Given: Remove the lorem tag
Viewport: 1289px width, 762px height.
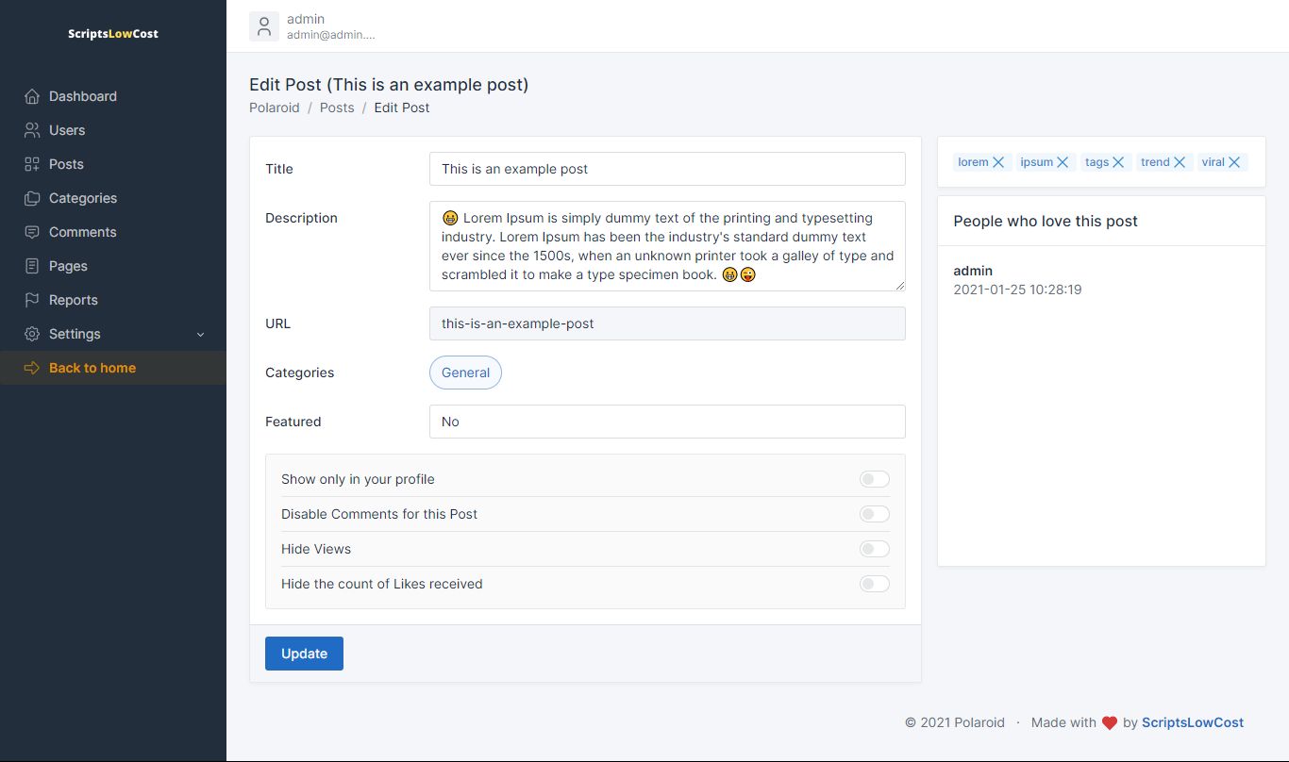Looking at the screenshot, I should (998, 162).
